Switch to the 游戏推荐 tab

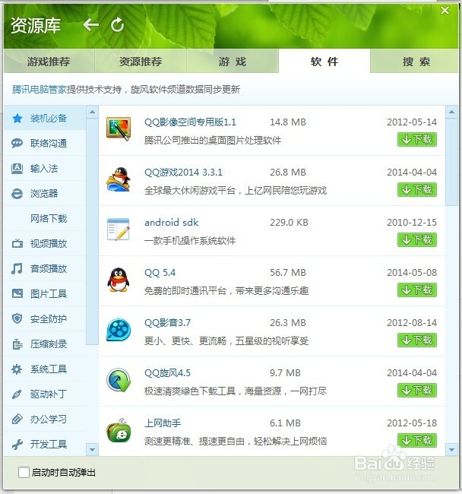49,61
